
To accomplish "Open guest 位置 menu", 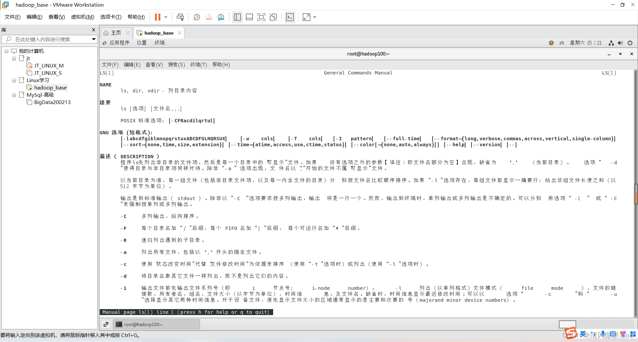I will pos(142,43).
